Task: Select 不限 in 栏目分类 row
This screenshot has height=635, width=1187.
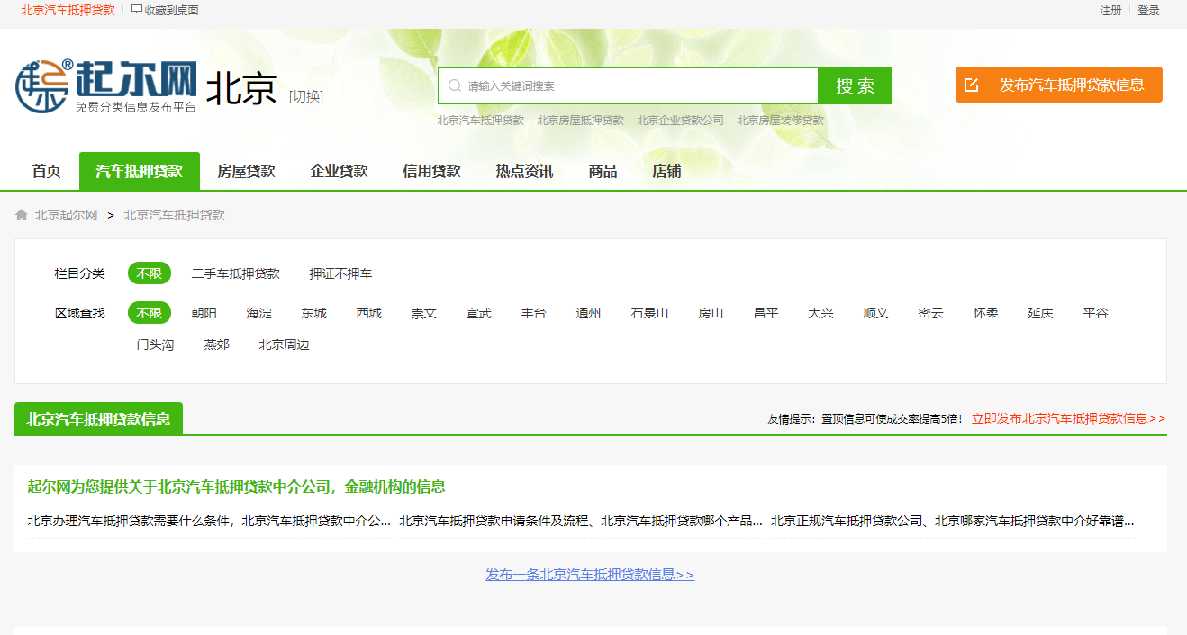Action: 150,273
